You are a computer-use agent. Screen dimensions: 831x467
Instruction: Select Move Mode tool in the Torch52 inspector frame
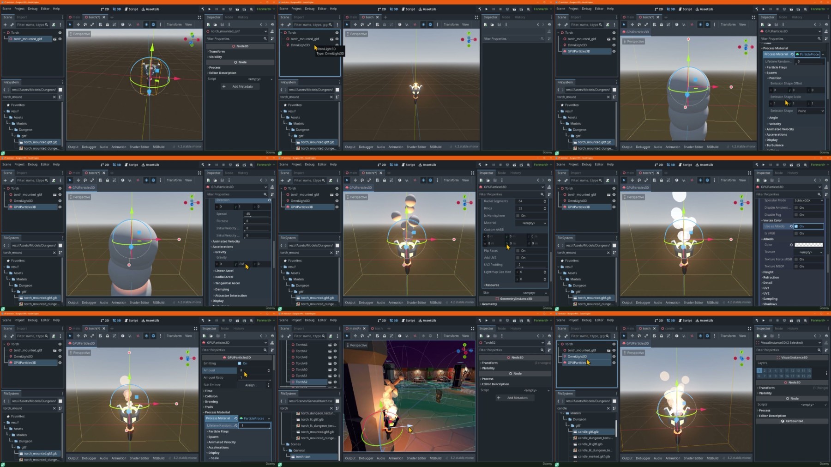pyautogui.click(x=355, y=336)
